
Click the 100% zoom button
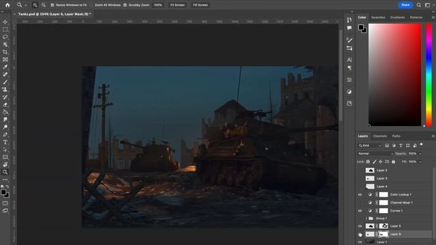pyautogui.click(x=158, y=5)
